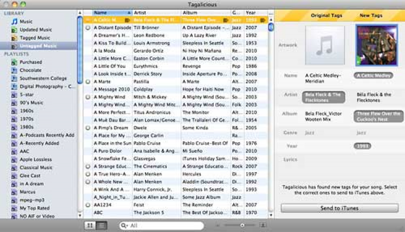Toggle the circle marker for A Marte

click(88, 82)
